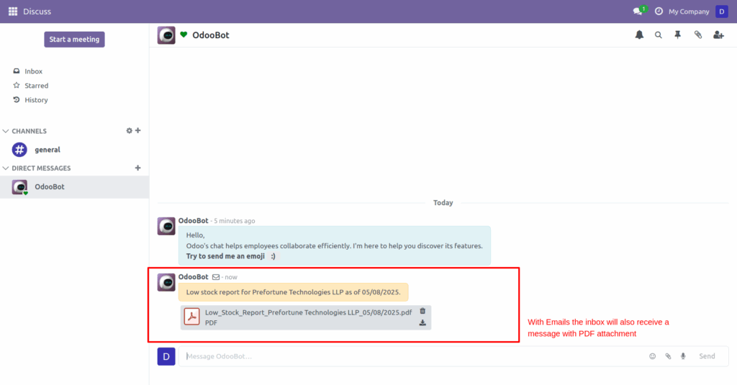Click the Try to send me an emoji text

[225, 256]
